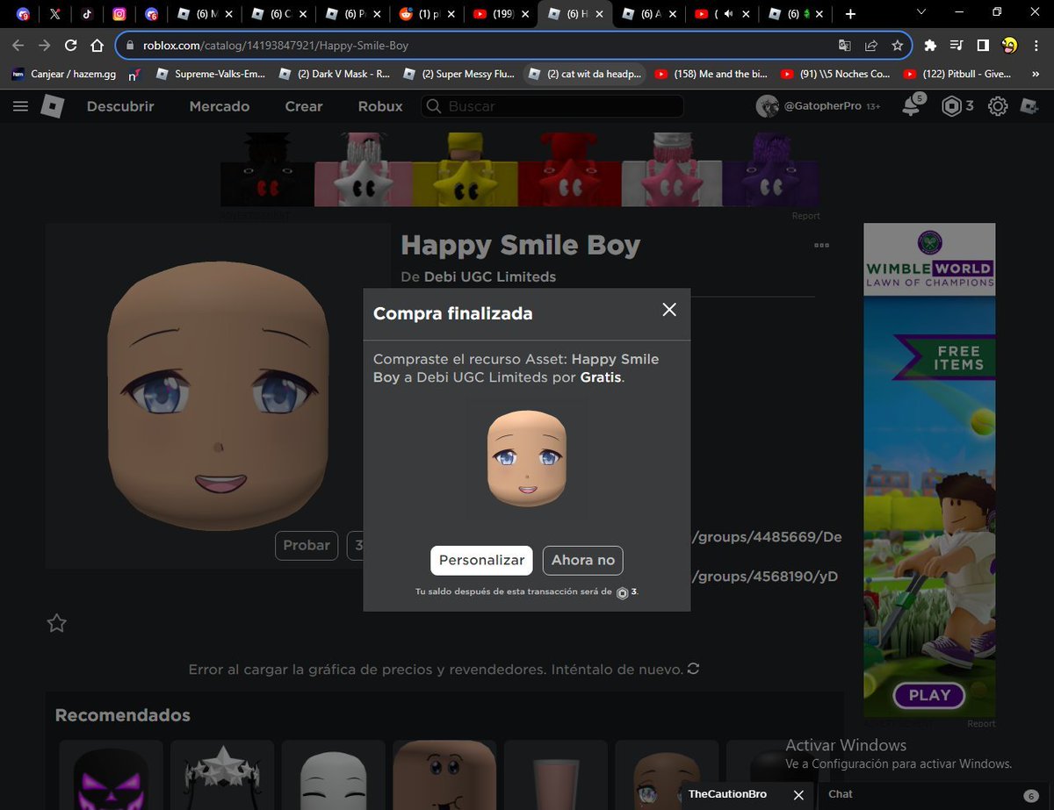The width and height of the screenshot is (1054, 810).
Task: Close TheCautionBro chat window
Action: (798, 794)
